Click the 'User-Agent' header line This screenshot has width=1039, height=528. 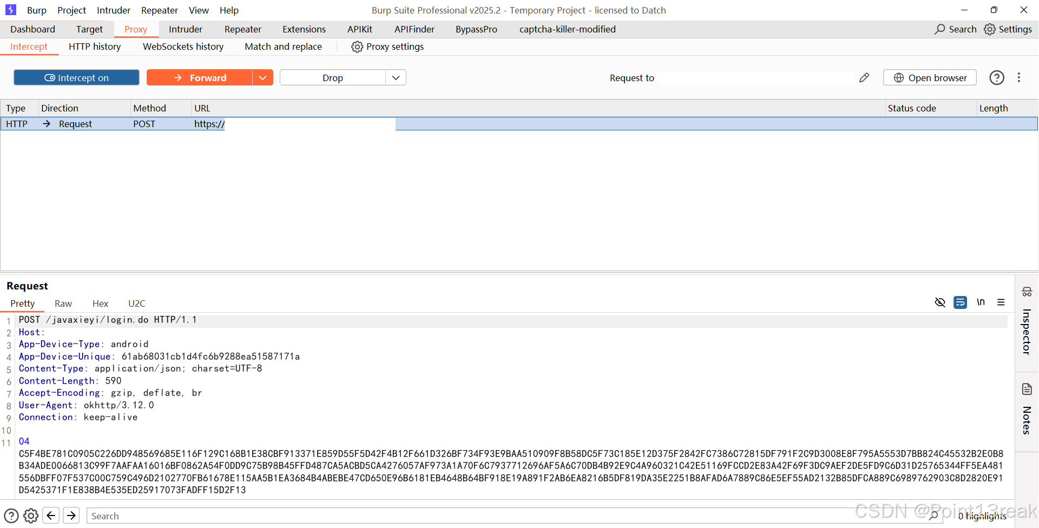(87, 405)
